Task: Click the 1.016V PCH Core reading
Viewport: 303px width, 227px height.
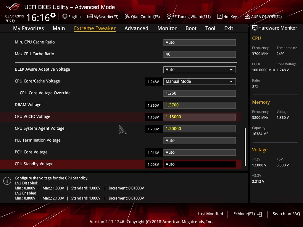Action: [154, 153]
